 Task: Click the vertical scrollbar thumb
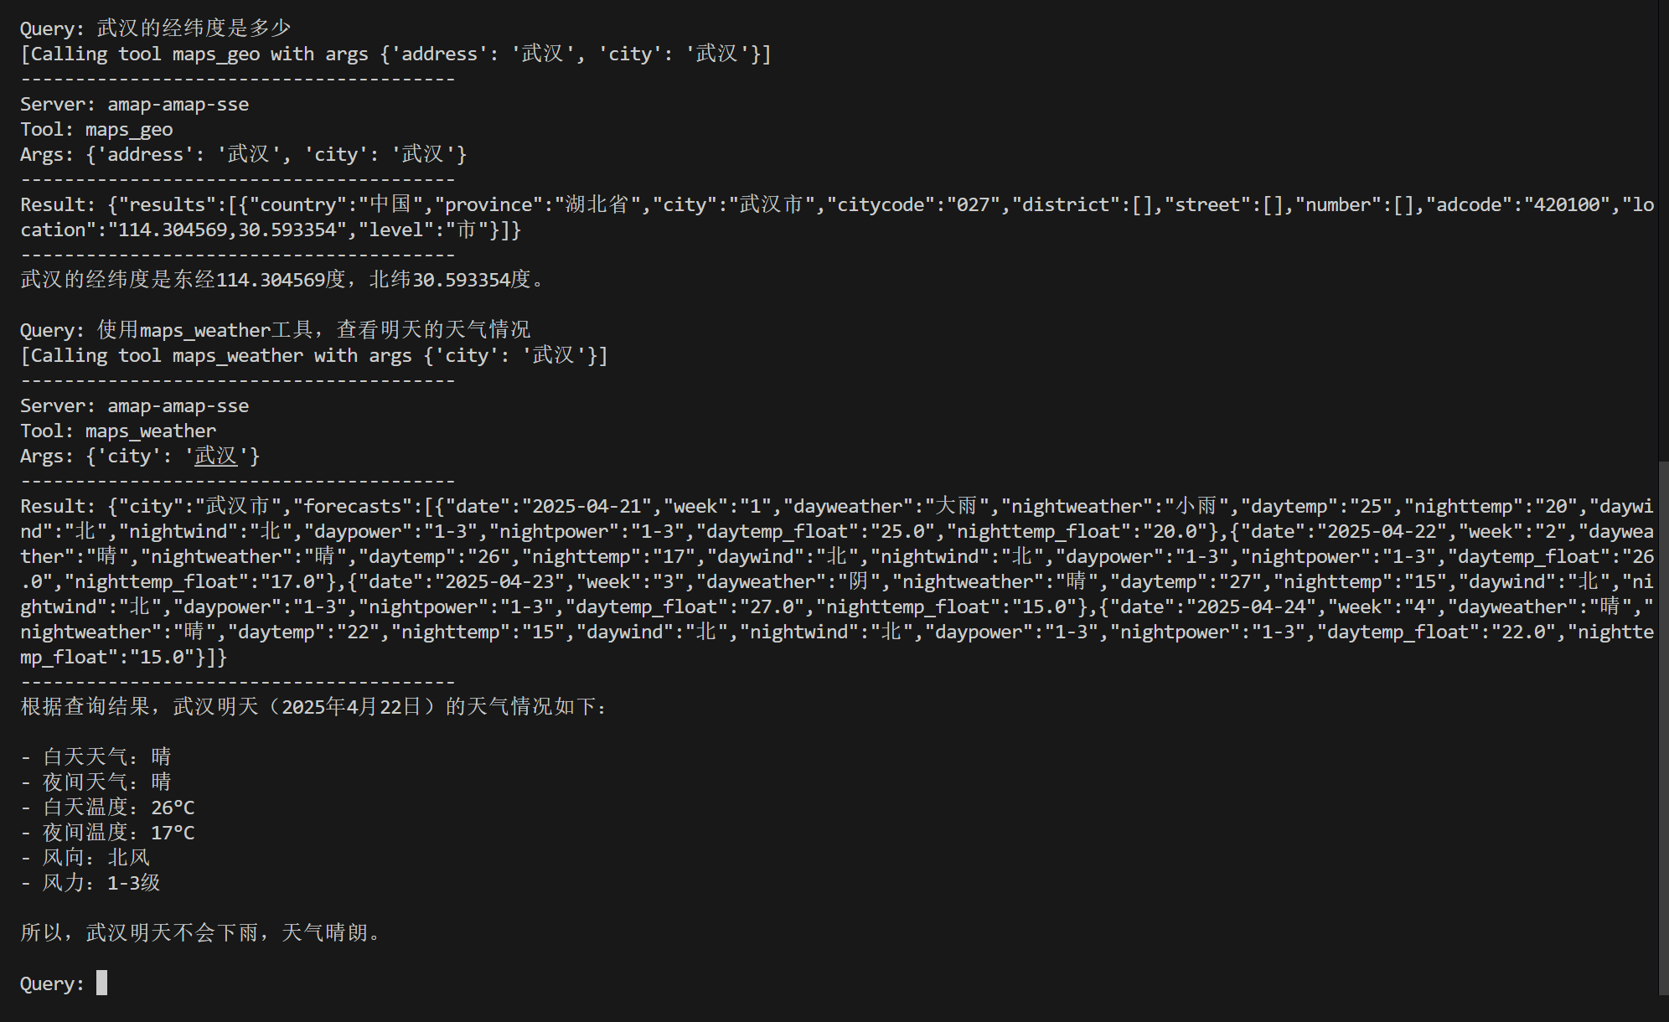[1663, 727]
